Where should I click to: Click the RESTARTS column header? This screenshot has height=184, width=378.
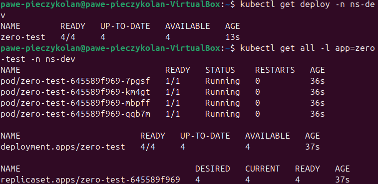pyautogui.click(x=275, y=70)
